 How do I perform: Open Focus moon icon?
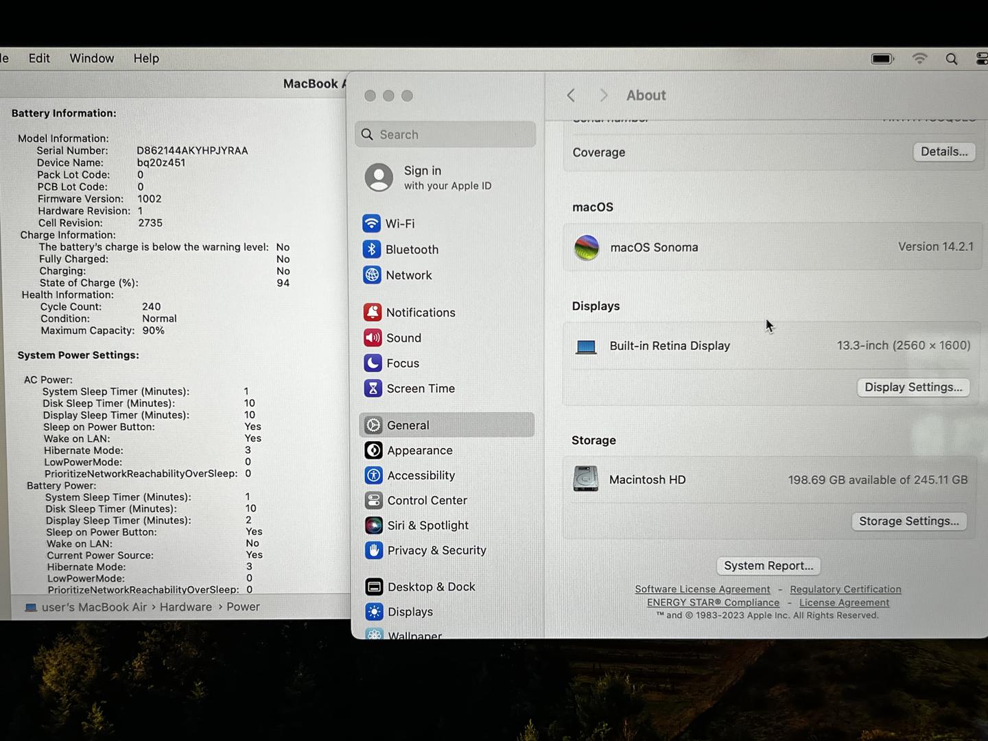(373, 363)
